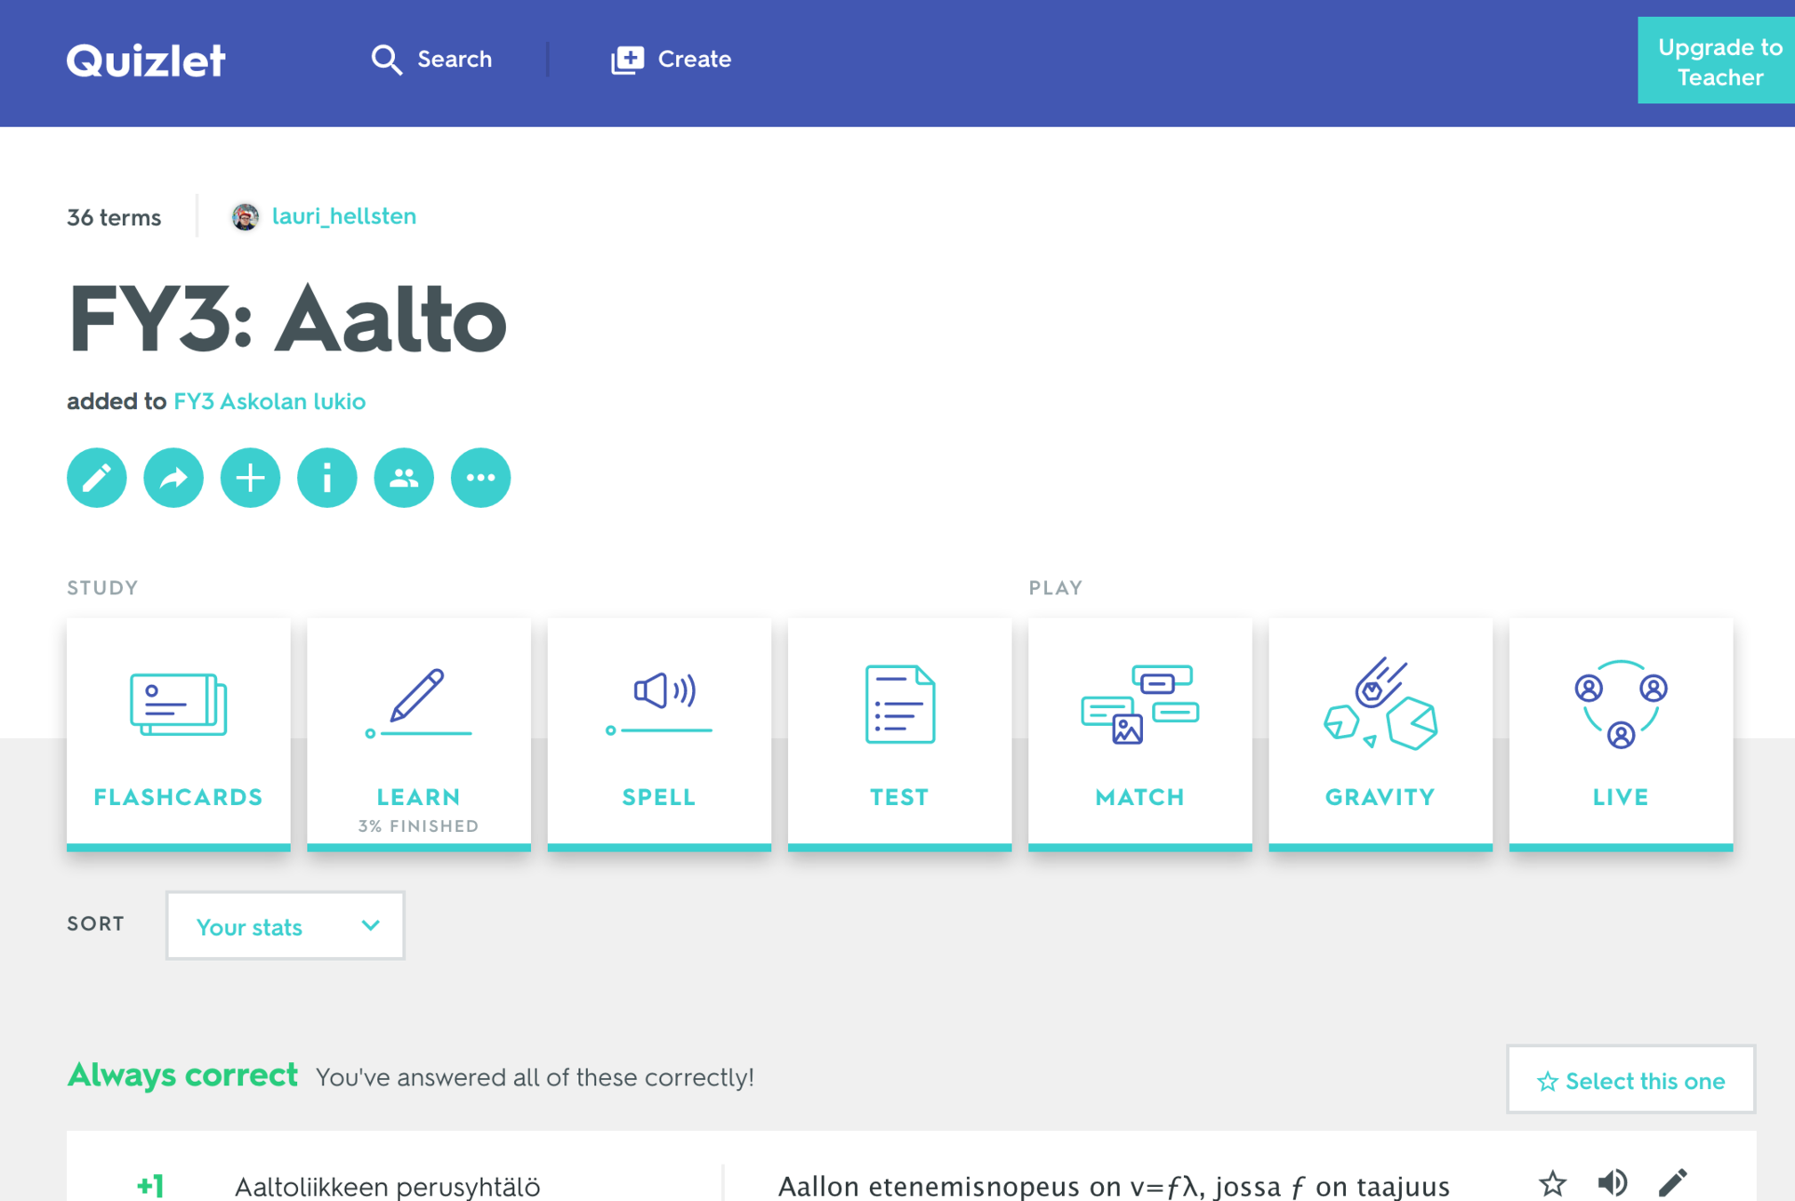Edit term with row pencil icon
Image resolution: width=1795 pixels, height=1201 pixels.
(x=1672, y=1182)
